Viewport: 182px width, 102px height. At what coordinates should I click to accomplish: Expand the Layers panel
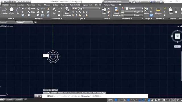(82, 19)
